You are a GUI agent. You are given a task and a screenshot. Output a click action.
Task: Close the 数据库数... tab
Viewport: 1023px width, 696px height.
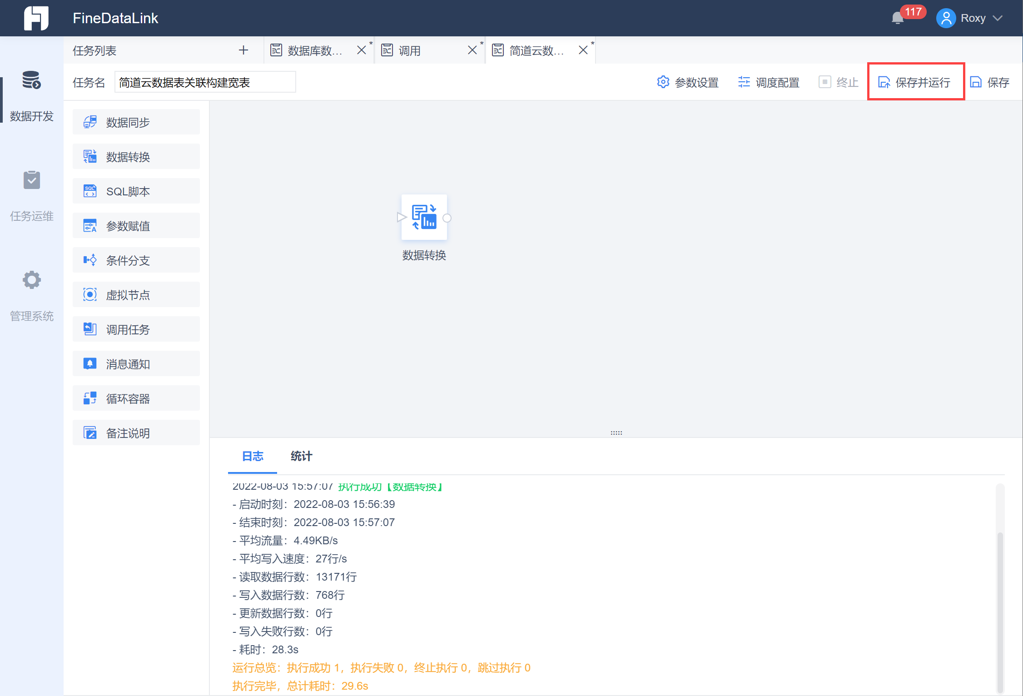pos(361,50)
